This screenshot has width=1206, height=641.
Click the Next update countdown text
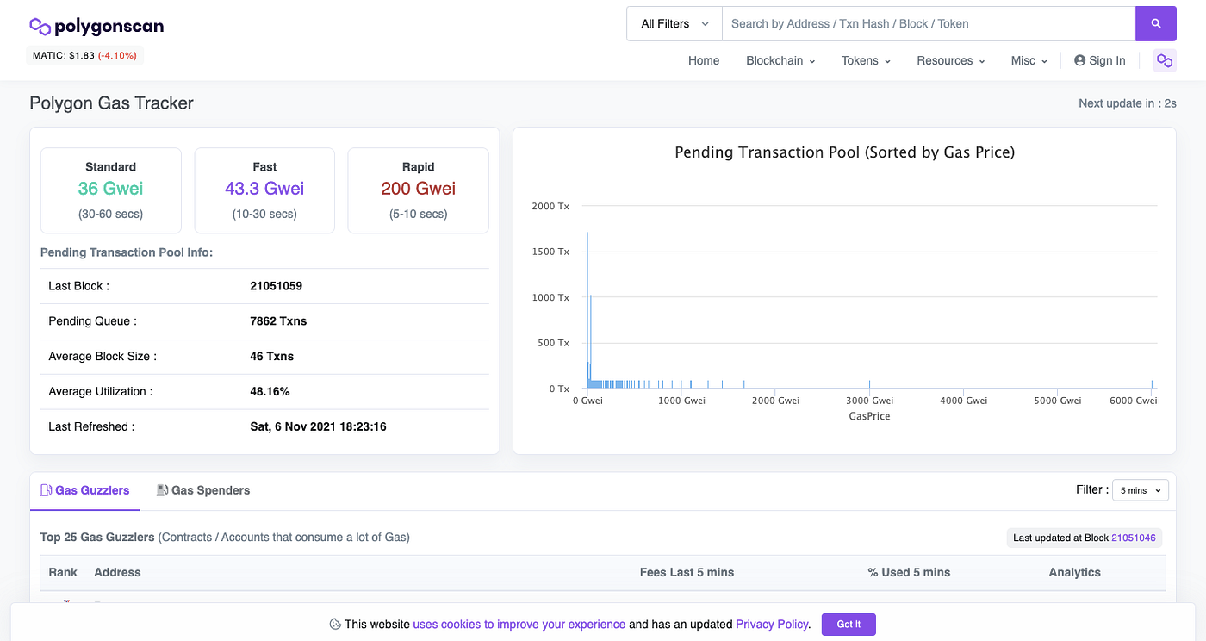[x=1128, y=103]
